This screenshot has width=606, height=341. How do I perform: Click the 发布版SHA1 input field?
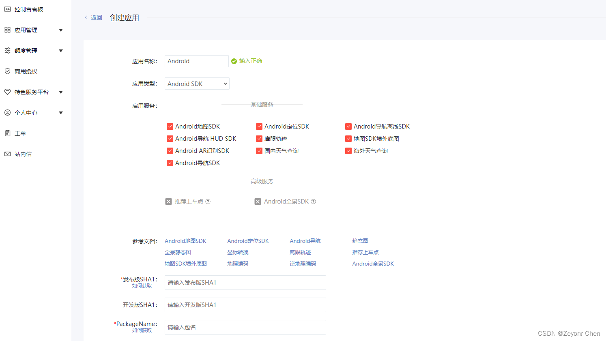pos(245,283)
